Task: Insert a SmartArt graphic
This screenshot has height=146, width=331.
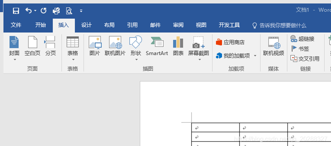Action: coord(157,46)
